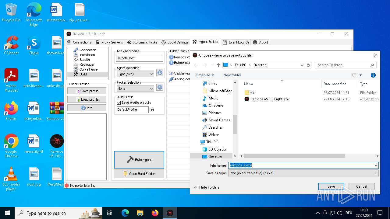Viewport: 390px width, 219px height.
Task: Select Keylogger in builder settings list
Action: (87, 64)
